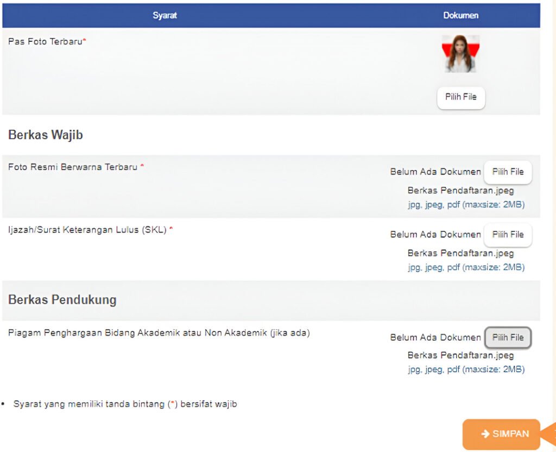Click Pilih File under the passport photo
This screenshot has height=452, width=556.
tap(460, 97)
